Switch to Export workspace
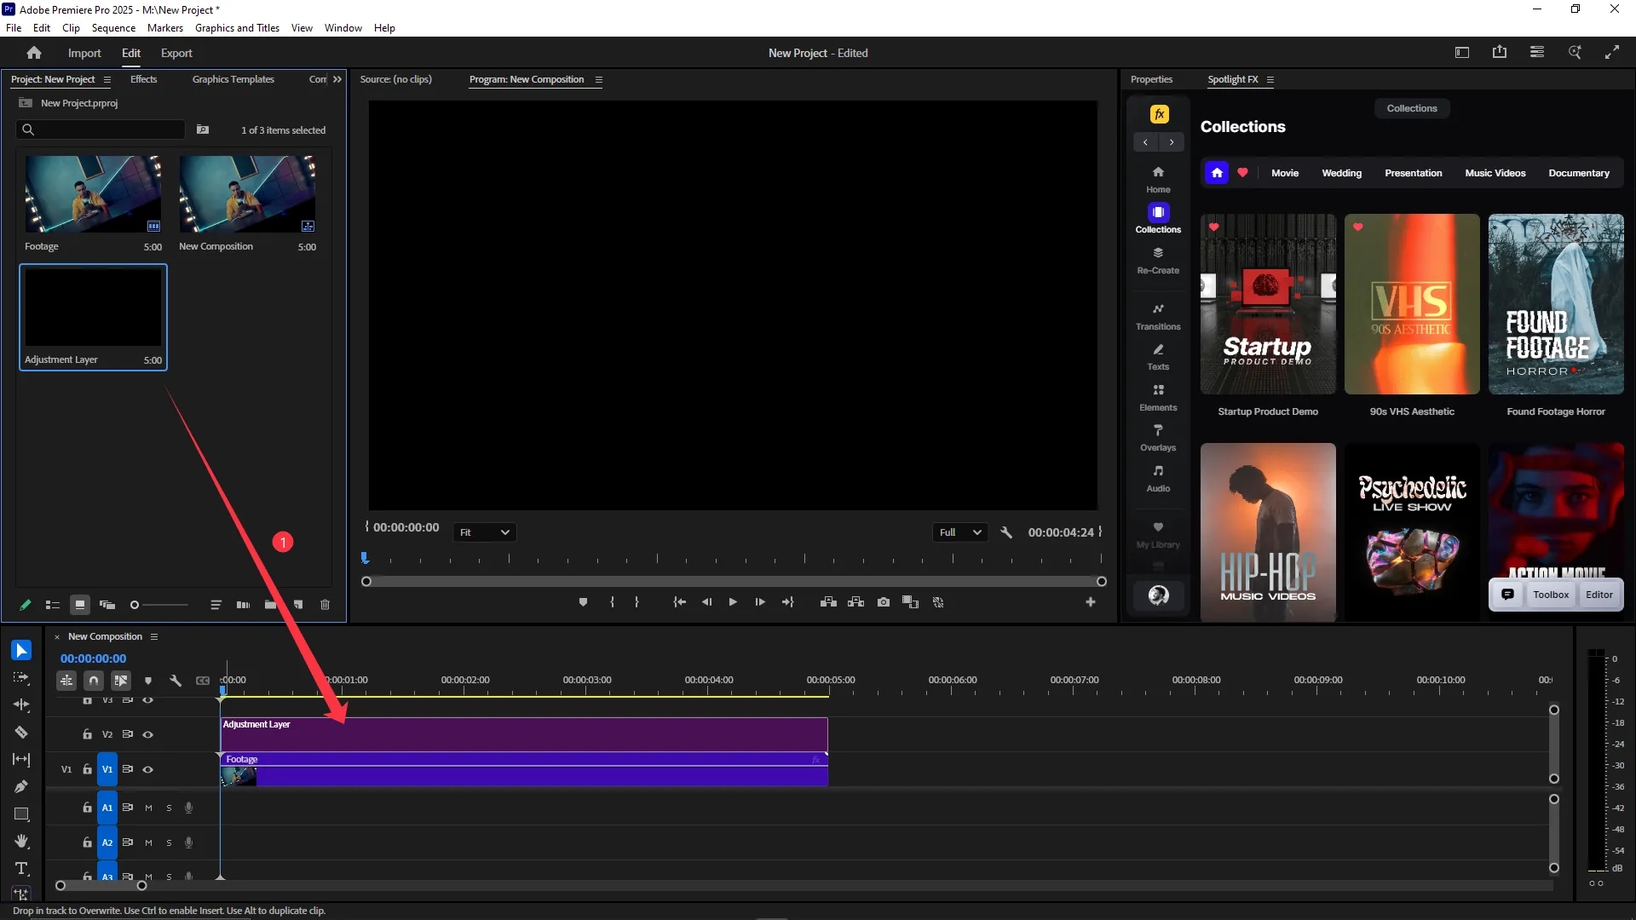This screenshot has width=1636, height=920. (176, 53)
